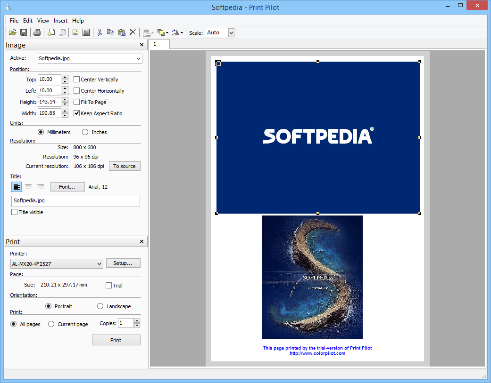Click the Delete X icon in toolbar

[133, 32]
